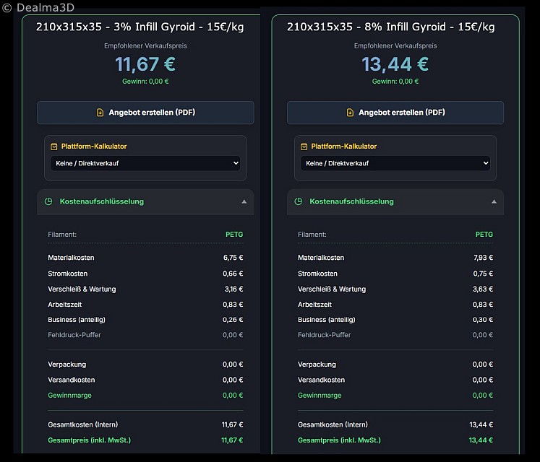Click the recommended price 11,67 €
The width and height of the screenshot is (540, 462).
point(145,64)
